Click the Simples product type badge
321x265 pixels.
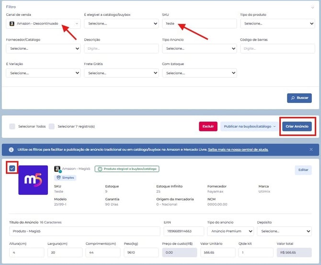pos(65,177)
